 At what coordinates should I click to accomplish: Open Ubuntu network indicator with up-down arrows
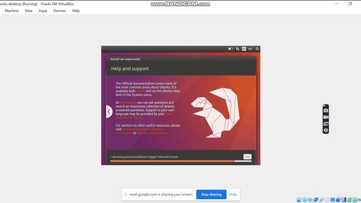(237, 49)
